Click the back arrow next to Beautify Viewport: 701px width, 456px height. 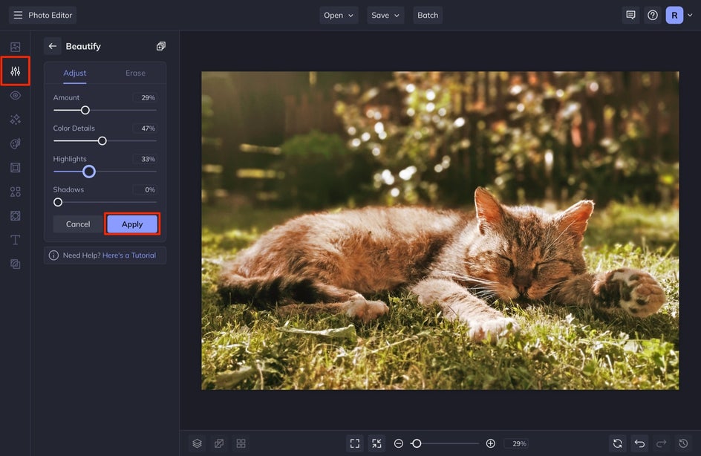click(52, 46)
